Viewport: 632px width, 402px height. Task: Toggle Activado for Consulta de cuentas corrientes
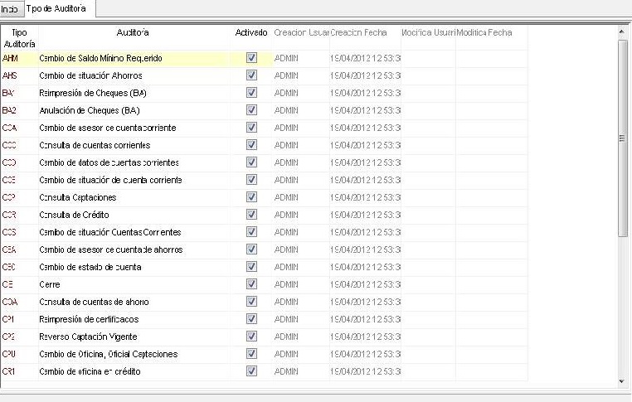(251, 144)
